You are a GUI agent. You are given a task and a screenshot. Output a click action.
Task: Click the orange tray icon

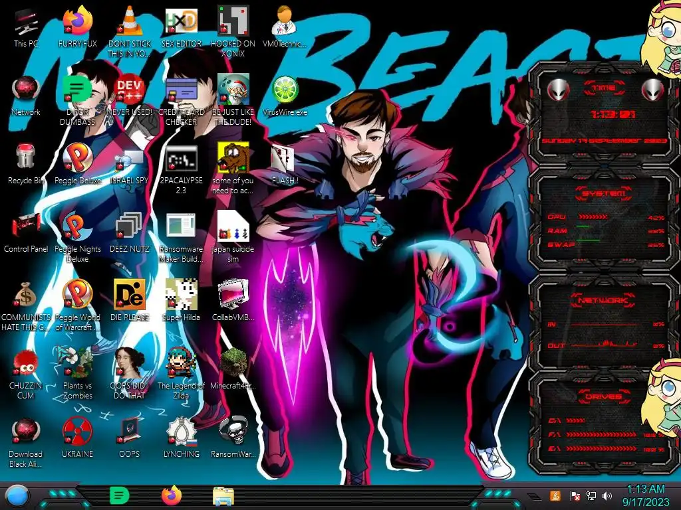coord(555,495)
